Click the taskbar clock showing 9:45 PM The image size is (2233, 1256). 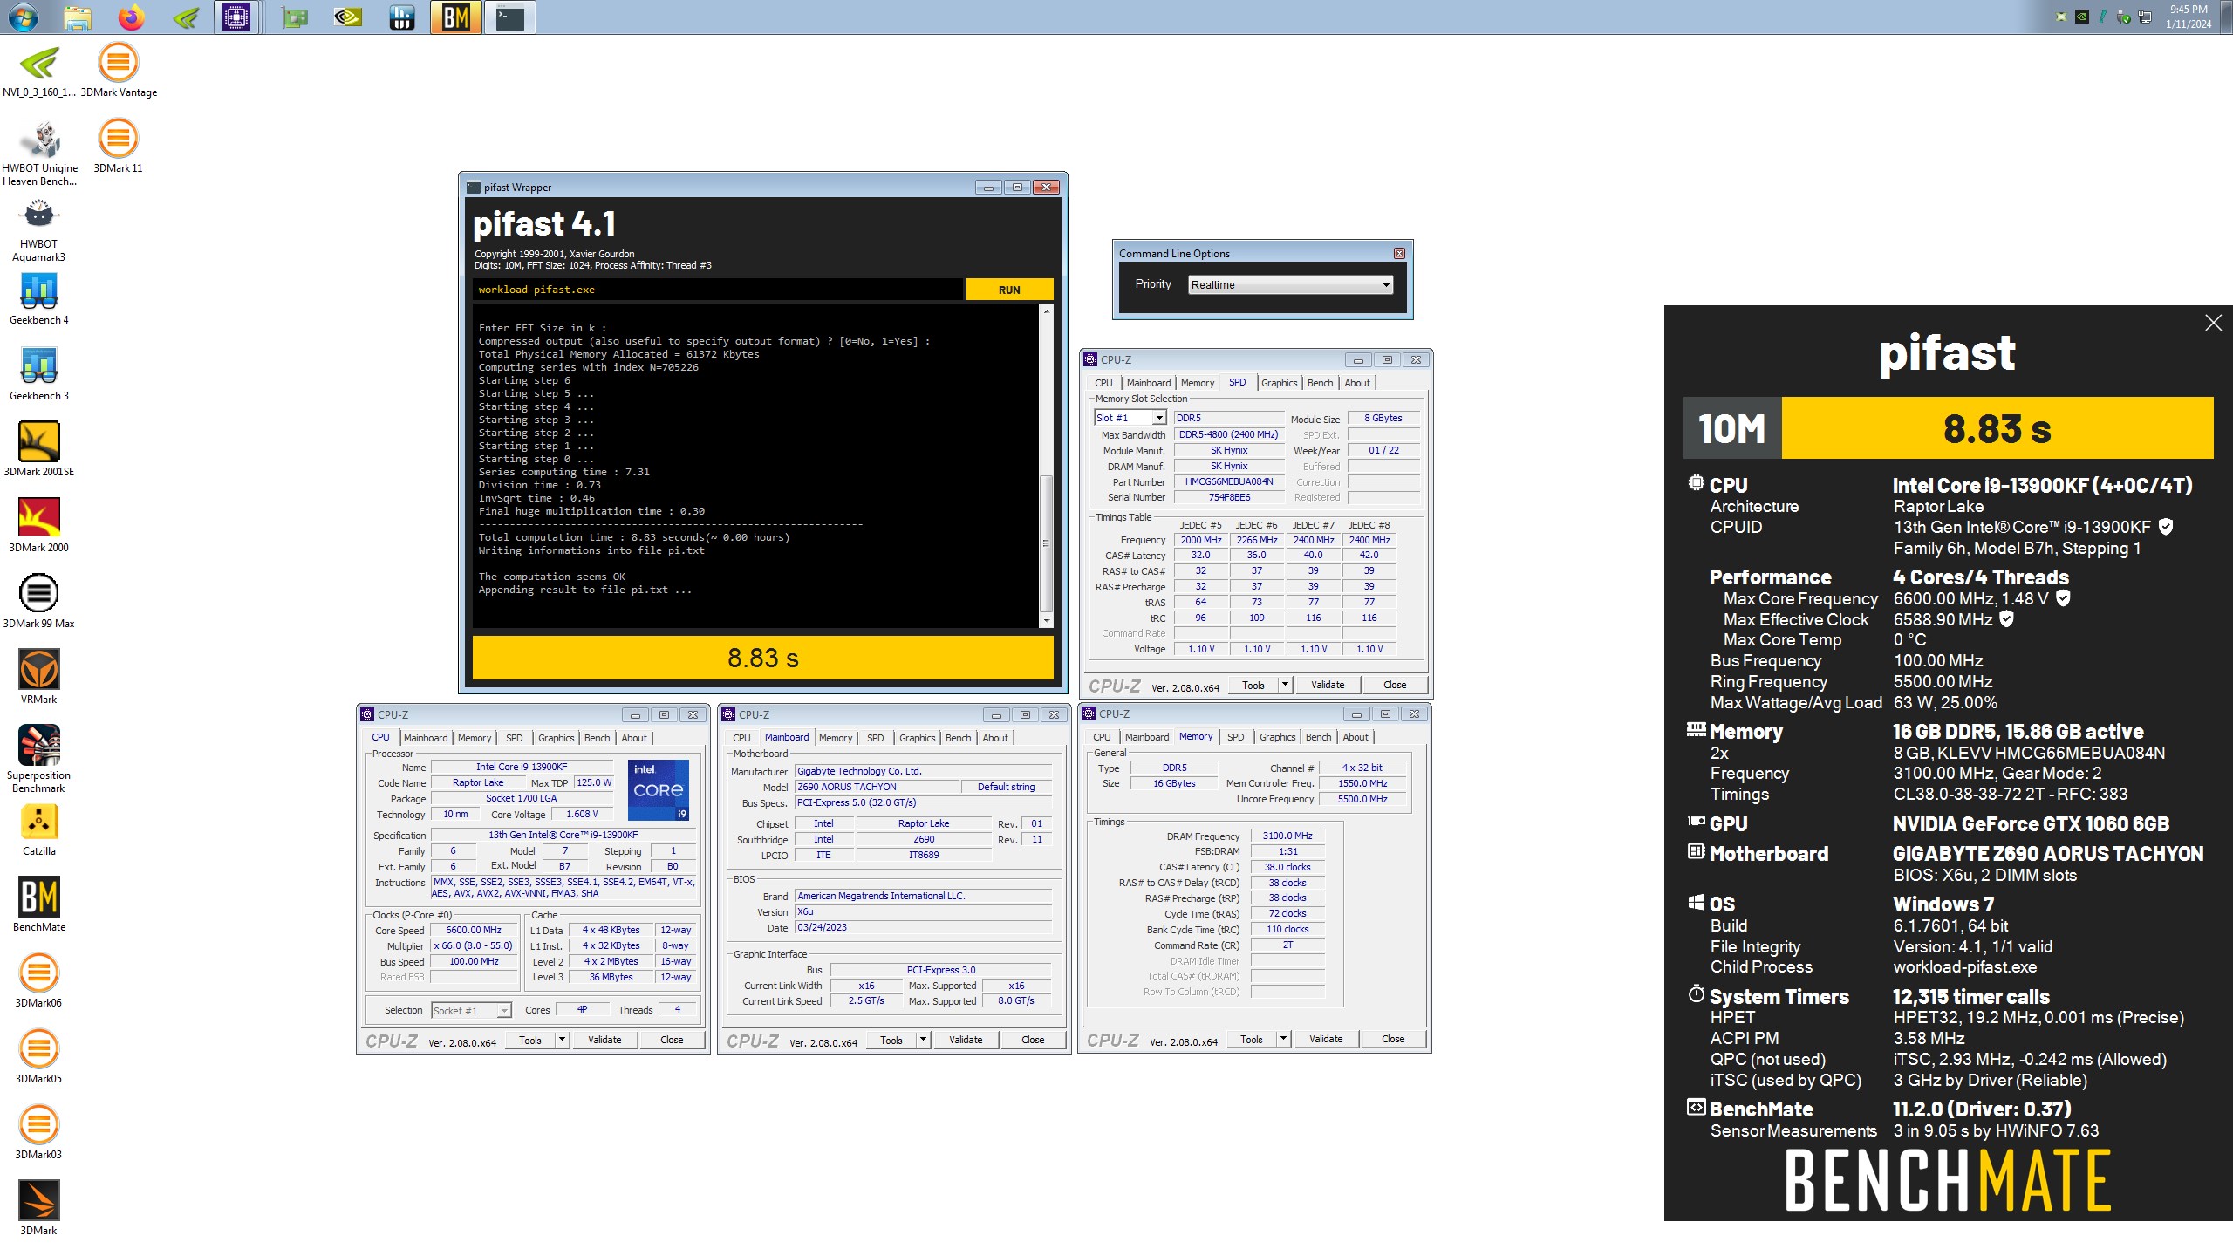pos(2189,17)
